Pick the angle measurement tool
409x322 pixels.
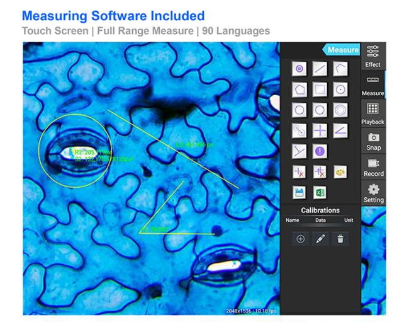pyautogui.click(x=340, y=130)
